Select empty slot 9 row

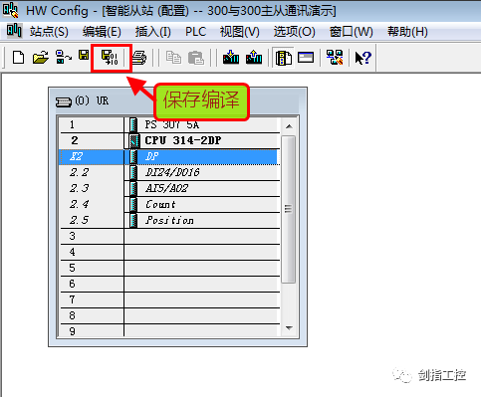169,330
